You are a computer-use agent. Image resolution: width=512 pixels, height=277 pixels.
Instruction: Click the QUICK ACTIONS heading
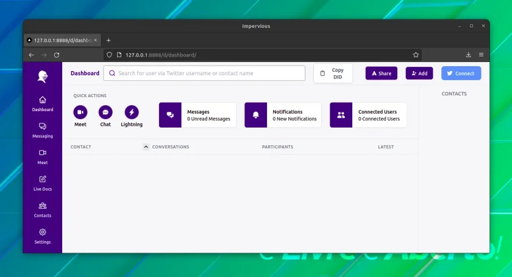(x=90, y=96)
